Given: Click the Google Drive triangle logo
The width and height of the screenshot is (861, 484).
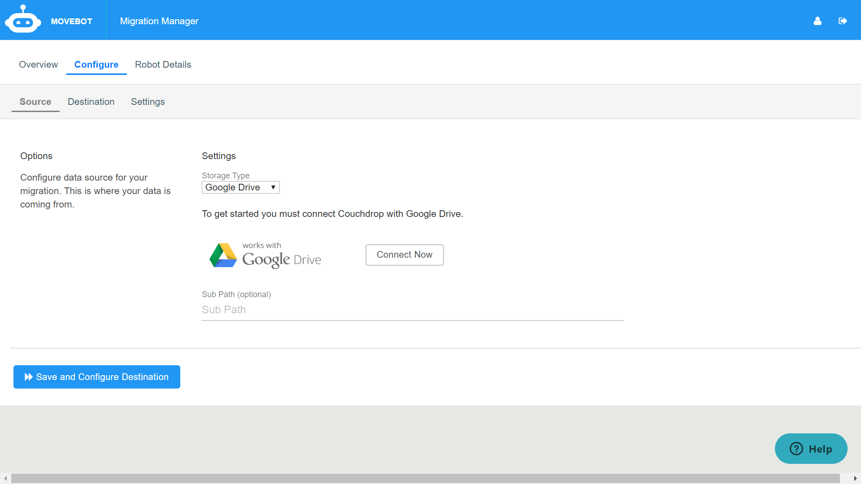Looking at the screenshot, I should point(223,255).
